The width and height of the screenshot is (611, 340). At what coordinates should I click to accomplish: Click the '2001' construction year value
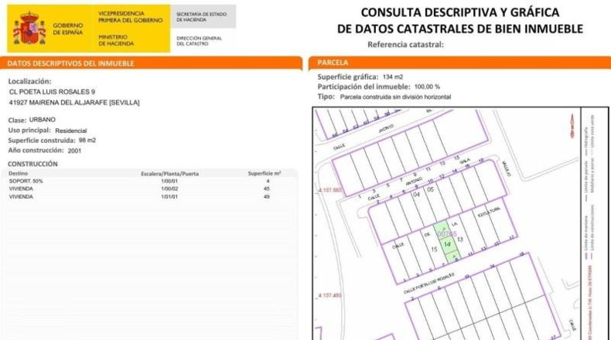pyautogui.click(x=74, y=151)
